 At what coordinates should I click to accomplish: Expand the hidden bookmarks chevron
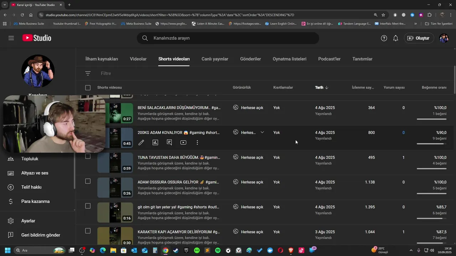(x=415, y=24)
